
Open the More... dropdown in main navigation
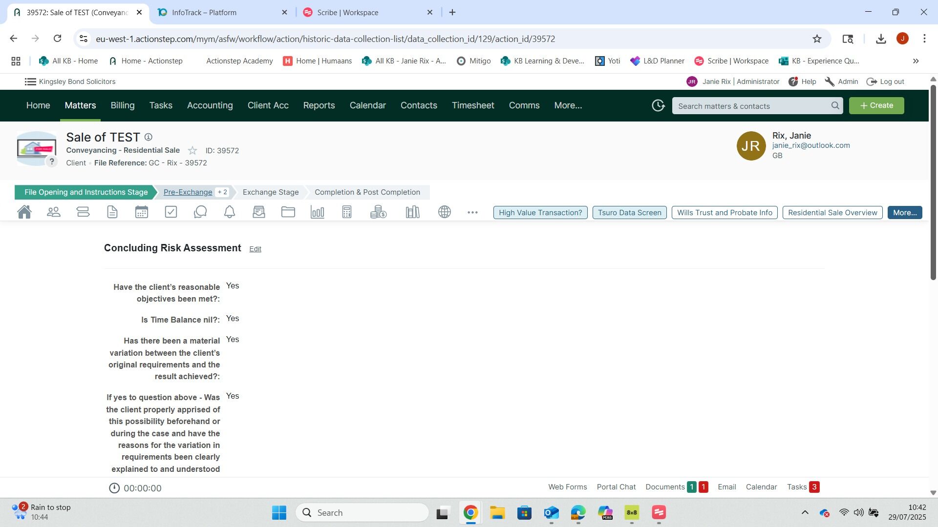[x=568, y=105]
